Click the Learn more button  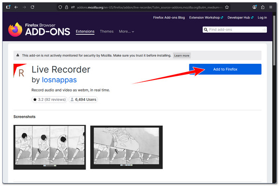(x=182, y=55)
